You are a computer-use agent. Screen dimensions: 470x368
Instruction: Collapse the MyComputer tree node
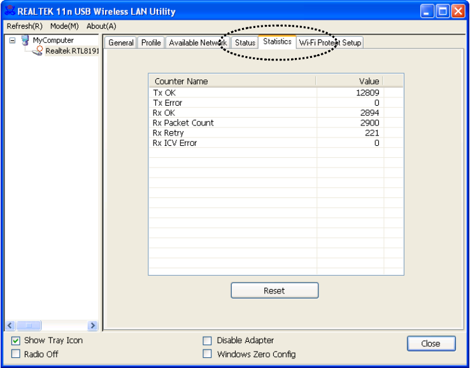point(12,40)
